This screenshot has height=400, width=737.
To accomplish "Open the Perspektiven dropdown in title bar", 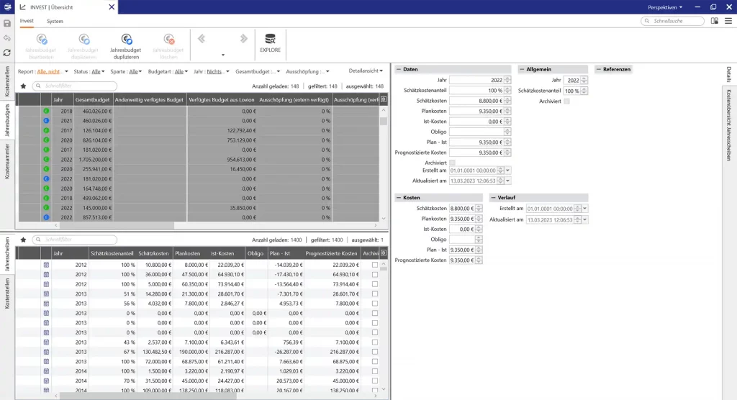I will coord(665,6).
